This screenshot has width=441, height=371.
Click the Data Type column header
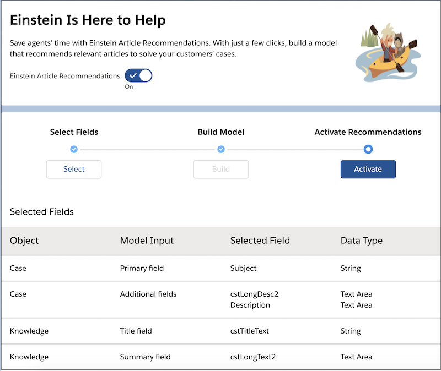pos(362,241)
